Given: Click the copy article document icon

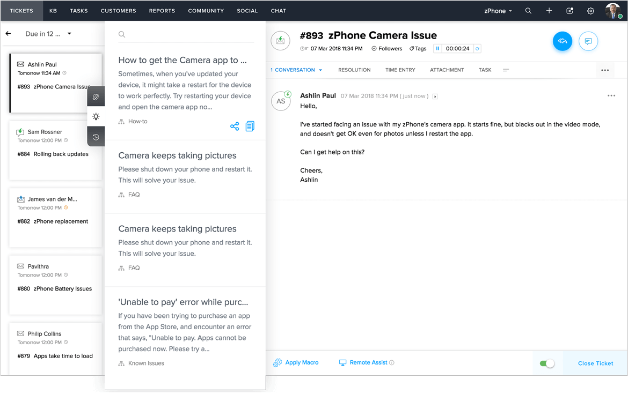Looking at the screenshot, I should pos(250,127).
